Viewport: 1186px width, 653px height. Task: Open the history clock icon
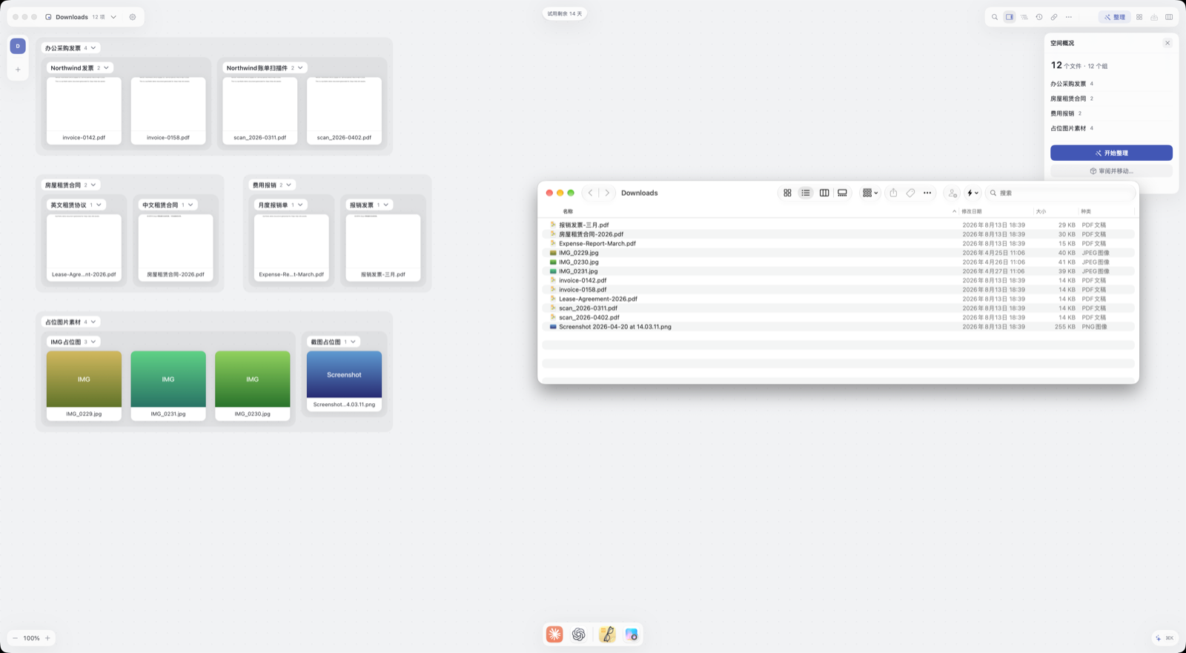(1039, 17)
